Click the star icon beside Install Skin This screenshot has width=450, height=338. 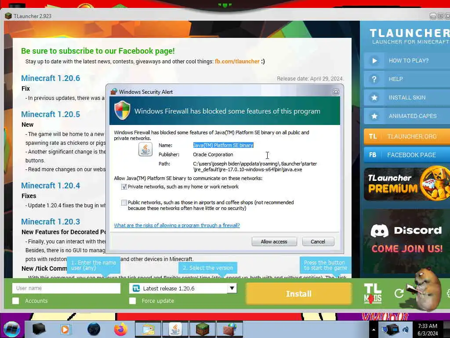coord(374,98)
